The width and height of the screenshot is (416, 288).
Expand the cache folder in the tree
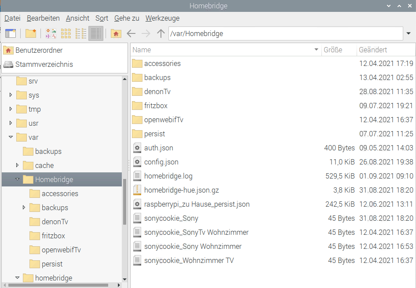point(17,165)
